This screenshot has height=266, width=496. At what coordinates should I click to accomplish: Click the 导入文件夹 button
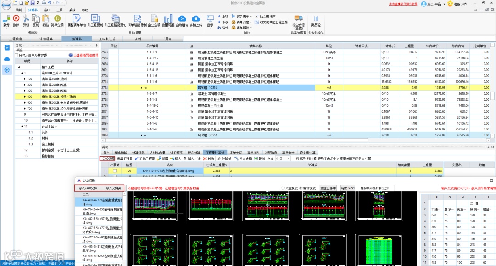pos(113,188)
